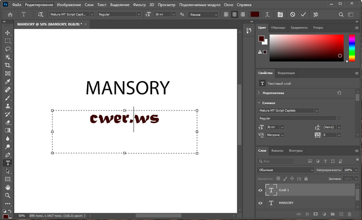
Task: Create a new layer button
Action: [x=341, y=214]
